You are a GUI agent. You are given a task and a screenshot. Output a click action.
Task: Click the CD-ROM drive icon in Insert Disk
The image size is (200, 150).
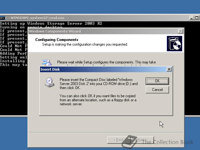(x=49, y=82)
